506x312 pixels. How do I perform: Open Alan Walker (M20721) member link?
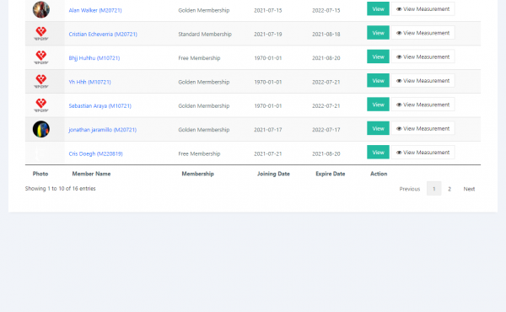[x=95, y=10]
